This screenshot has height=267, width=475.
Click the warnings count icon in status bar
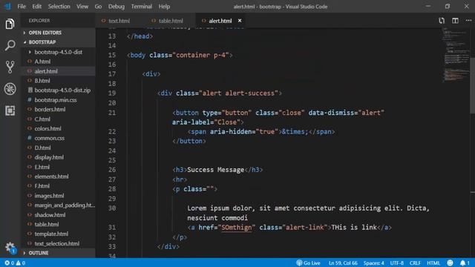tap(21, 263)
